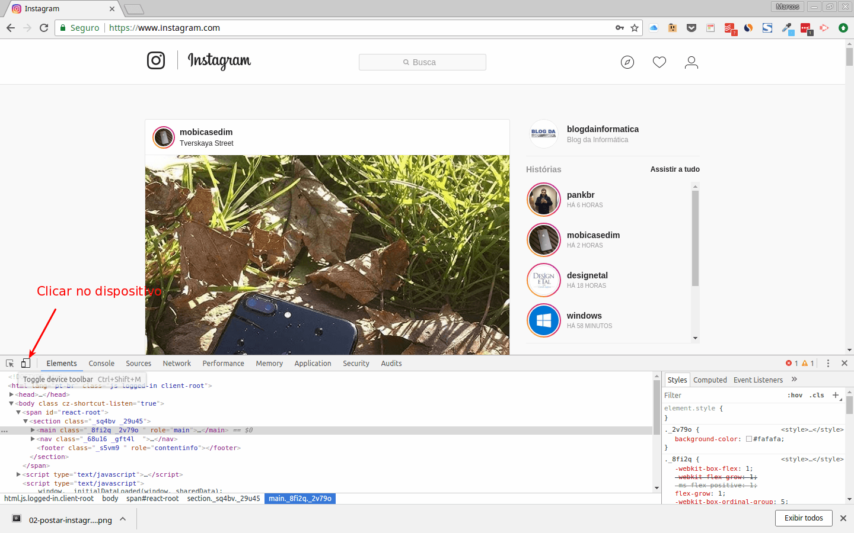The height and width of the screenshot is (533, 854).
Task: Reload the page with refresh icon
Action: coord(44,28)
